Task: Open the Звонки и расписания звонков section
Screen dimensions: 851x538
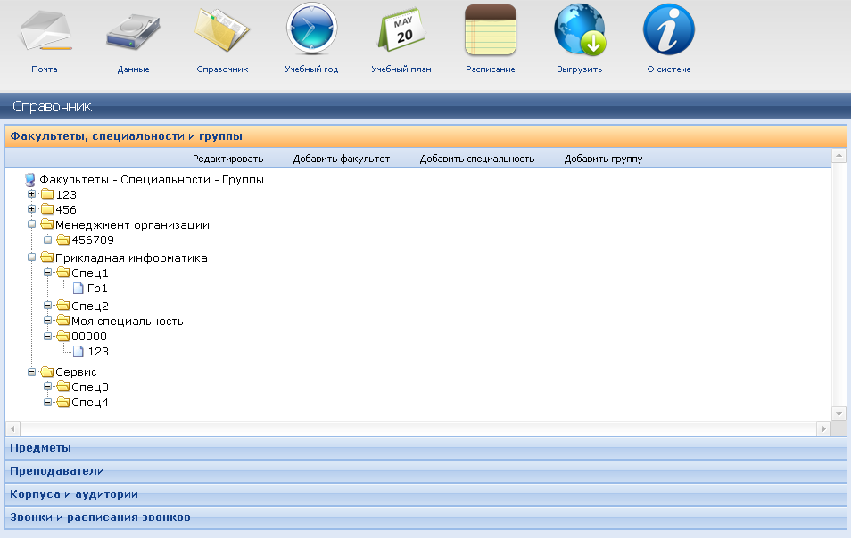Action: pyautogui.click(x=425, y=518)
